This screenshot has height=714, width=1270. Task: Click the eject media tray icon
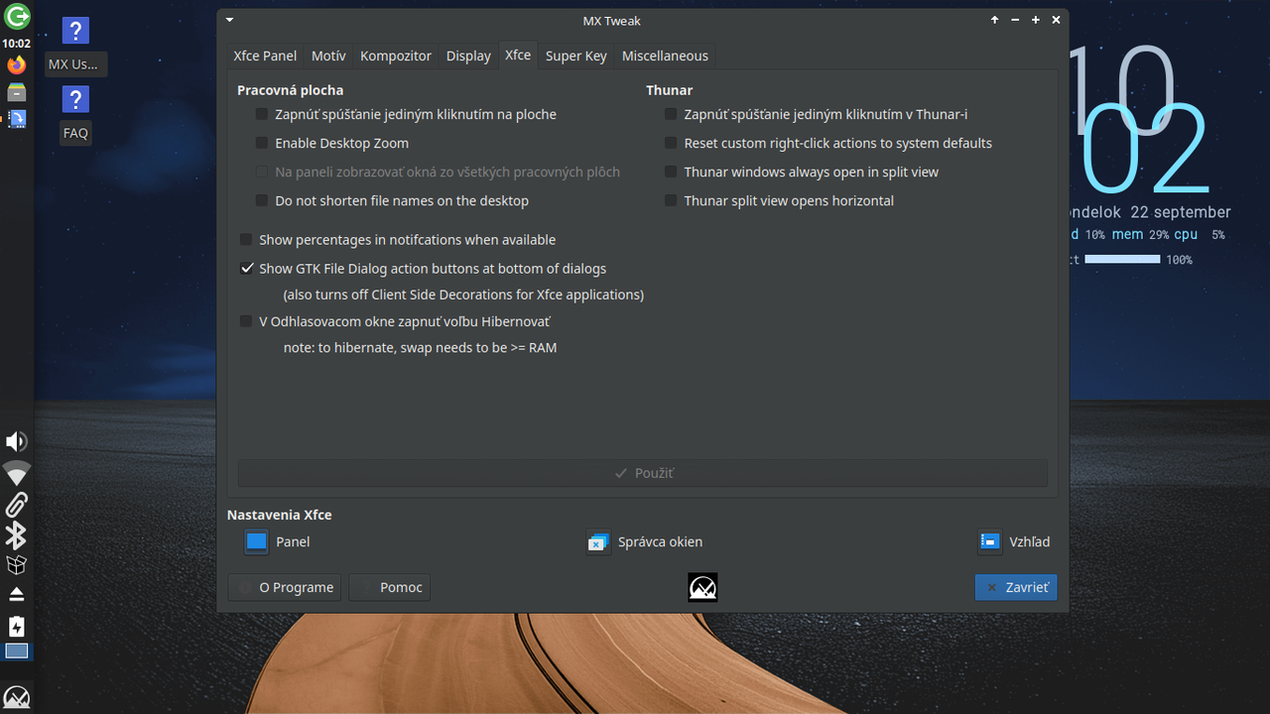click(x=17, y=595)
